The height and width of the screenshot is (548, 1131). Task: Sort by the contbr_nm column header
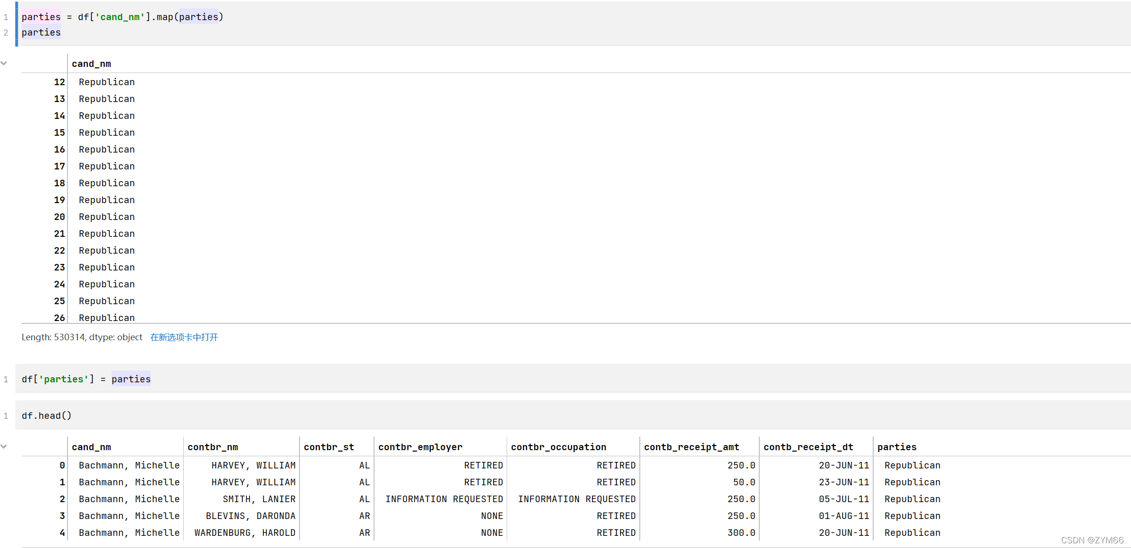213,447
